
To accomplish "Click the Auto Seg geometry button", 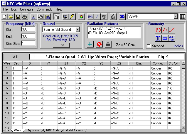I will 172,38.
